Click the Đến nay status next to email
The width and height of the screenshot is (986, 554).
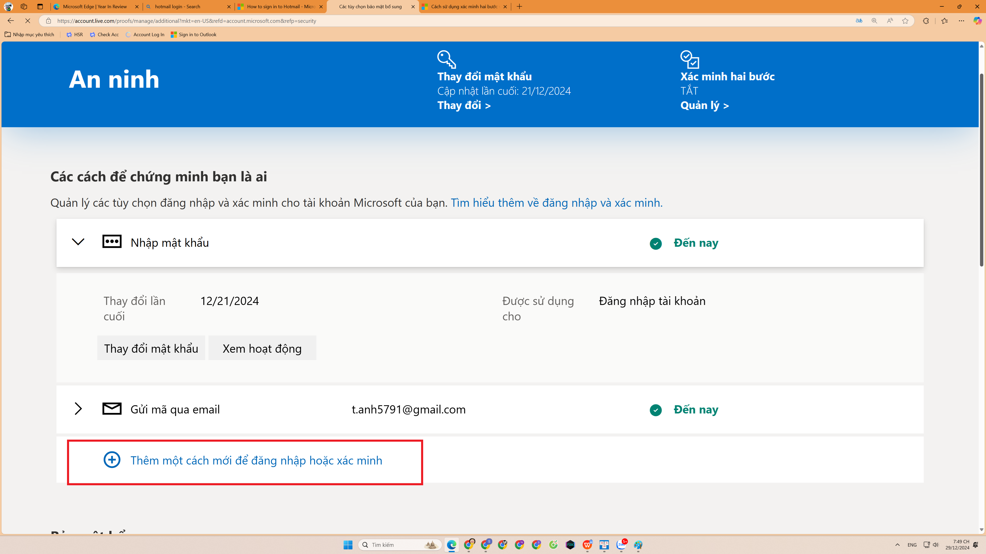696,410
